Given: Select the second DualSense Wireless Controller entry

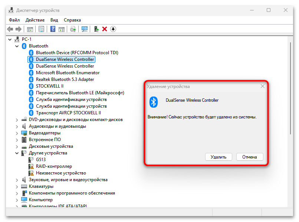Looking at the screenshot, I should click(x=65, y=66).
